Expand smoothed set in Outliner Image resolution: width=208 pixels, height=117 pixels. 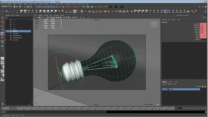pyautogui.click(x=6, y=40)
